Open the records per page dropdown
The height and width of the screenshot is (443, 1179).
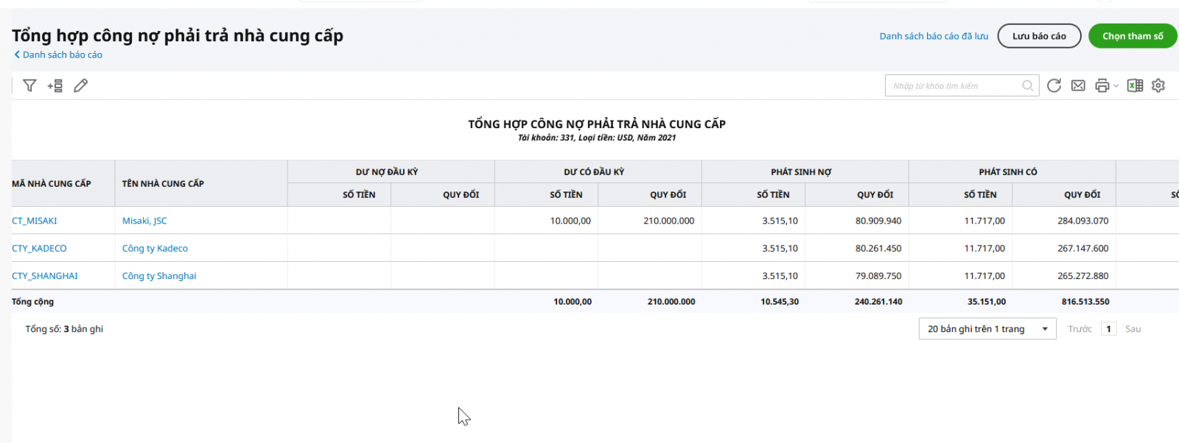(987, 329)
